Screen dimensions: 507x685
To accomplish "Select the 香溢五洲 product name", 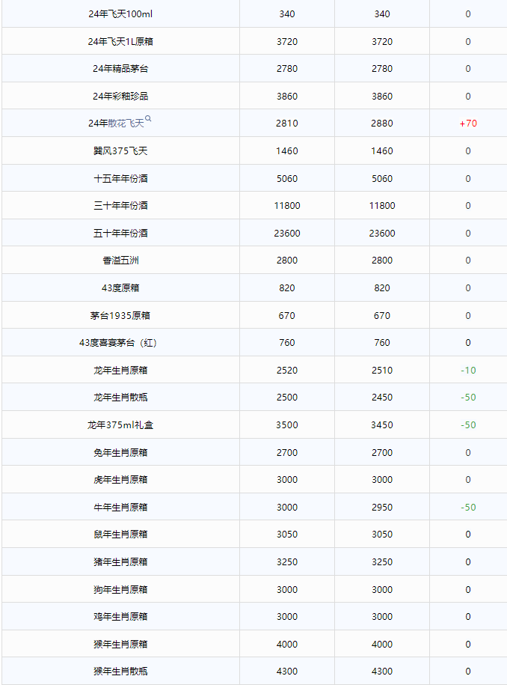I will [x=120, y=261].
